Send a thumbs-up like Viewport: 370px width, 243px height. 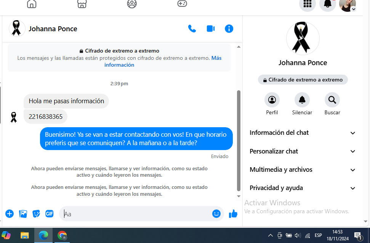(233, 214)
